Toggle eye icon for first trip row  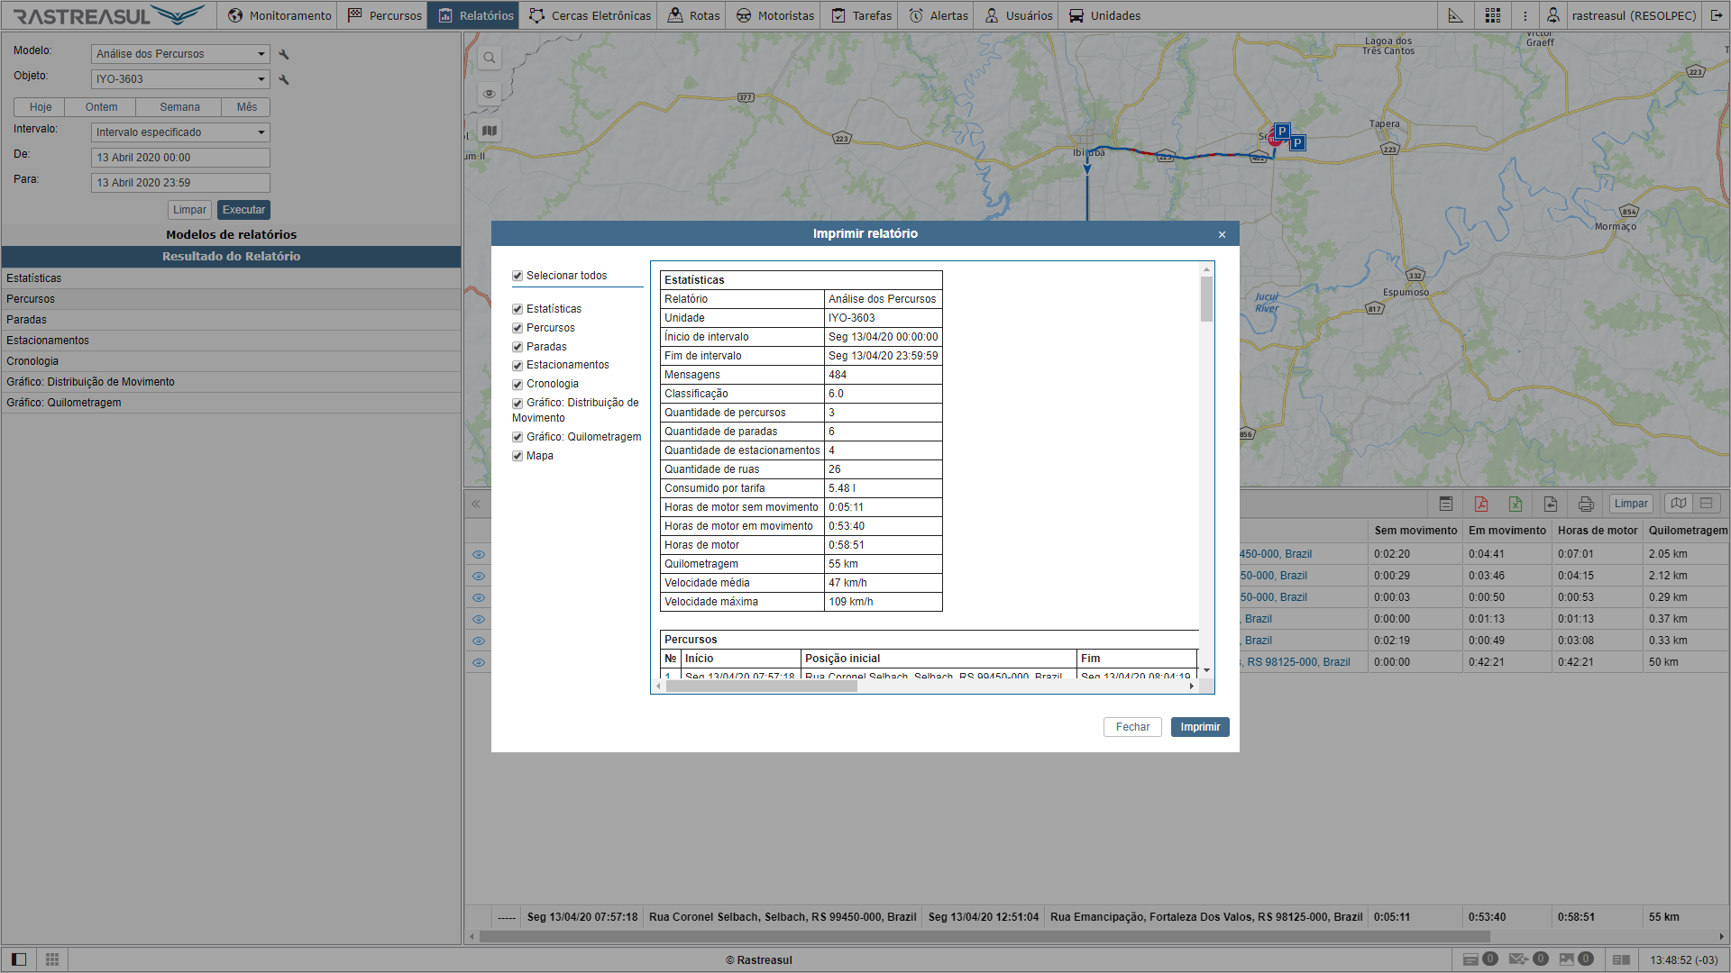point(479,554)
